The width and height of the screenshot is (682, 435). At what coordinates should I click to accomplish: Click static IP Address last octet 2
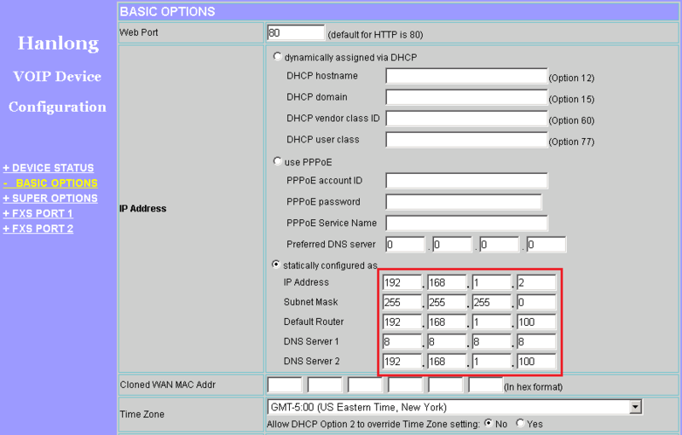click(x=536, y=282)
